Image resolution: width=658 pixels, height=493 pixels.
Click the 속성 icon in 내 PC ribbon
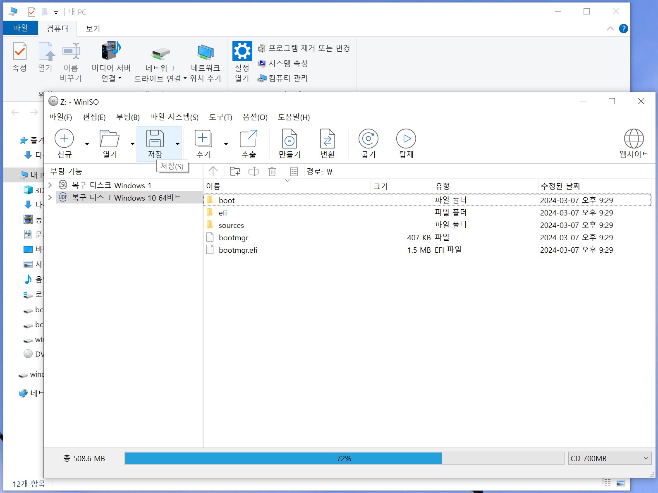click(x=19, y=51)
